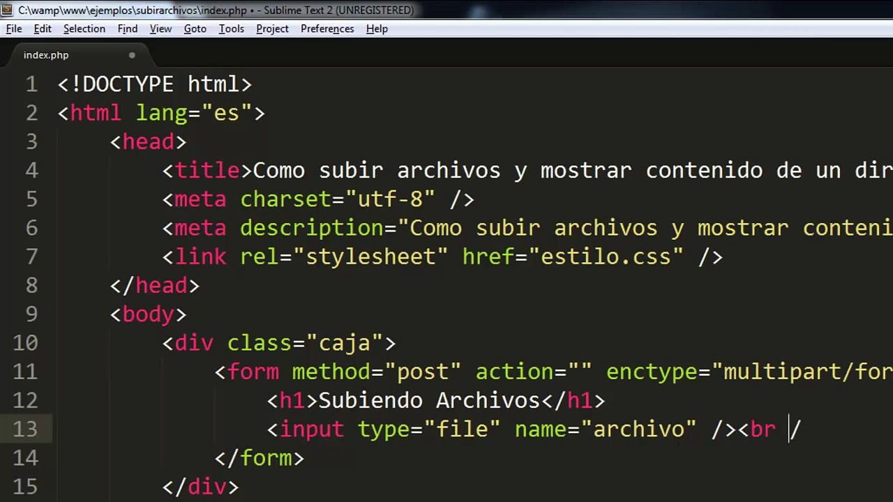893x502 pixels.
Task: Open the Tools menu
Action: tap(232, 29)
